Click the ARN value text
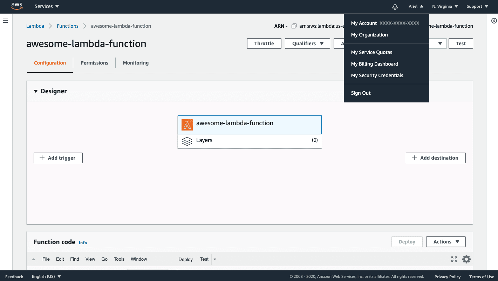The height and width of the screenshot is (281, 498). coord(386,26)
